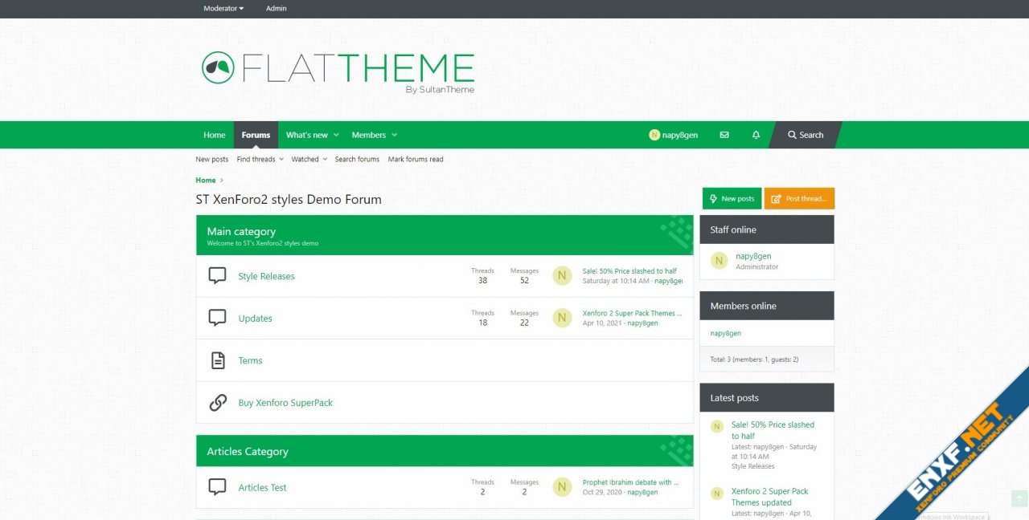Open the Search box in navbar
Viewport: 1029px width, 520px height.
tap(806, 135)
